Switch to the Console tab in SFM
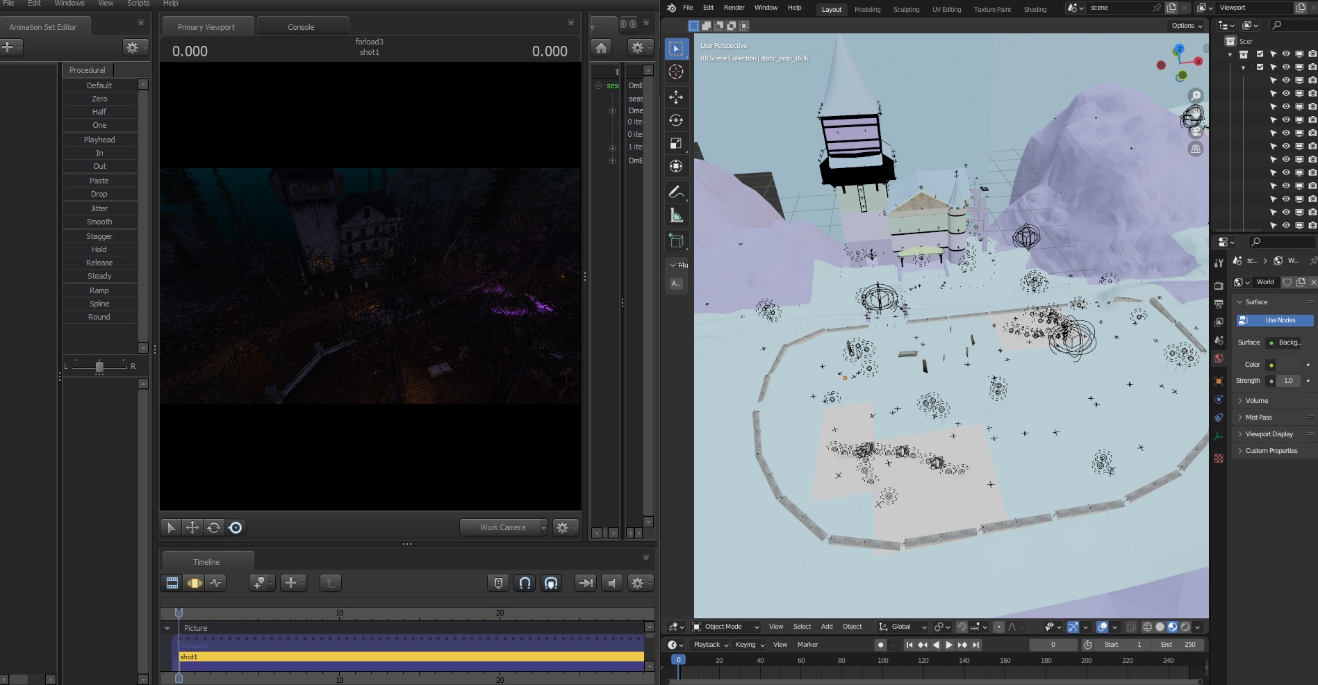 [300, 26]
